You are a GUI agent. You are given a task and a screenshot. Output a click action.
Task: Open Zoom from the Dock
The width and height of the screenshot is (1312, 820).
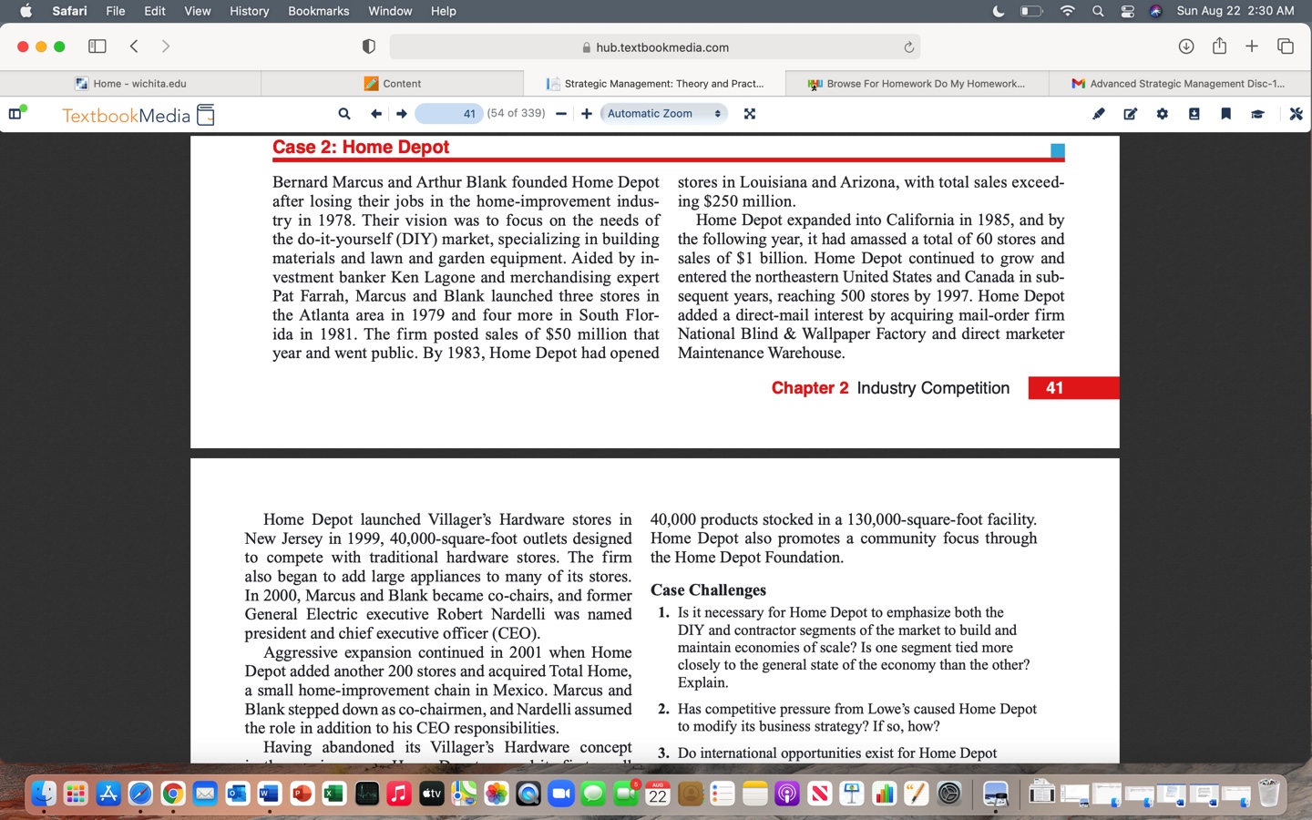561,794
